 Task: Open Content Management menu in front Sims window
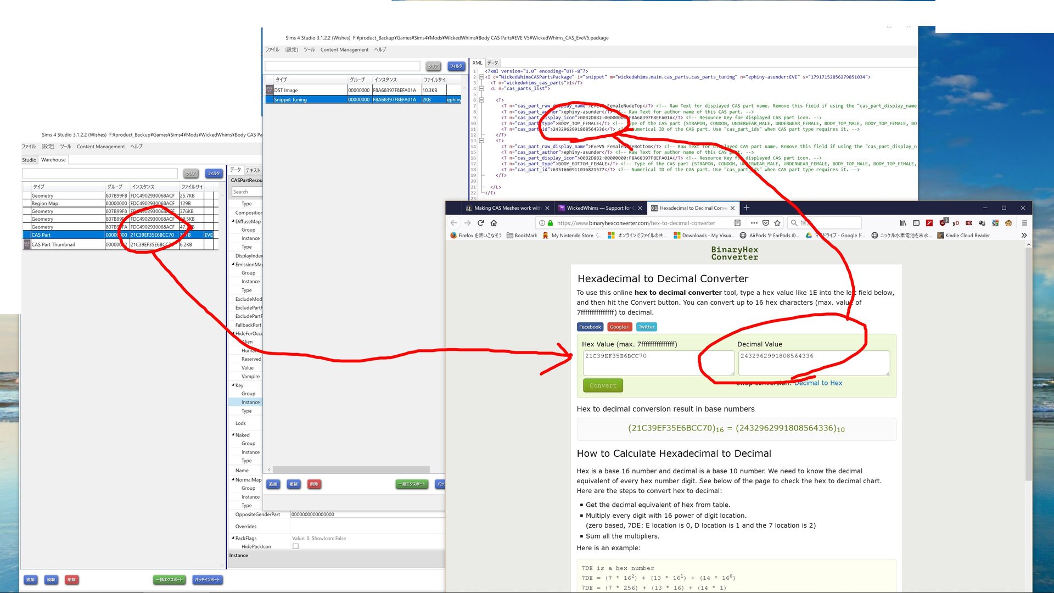tap(344, 49)
